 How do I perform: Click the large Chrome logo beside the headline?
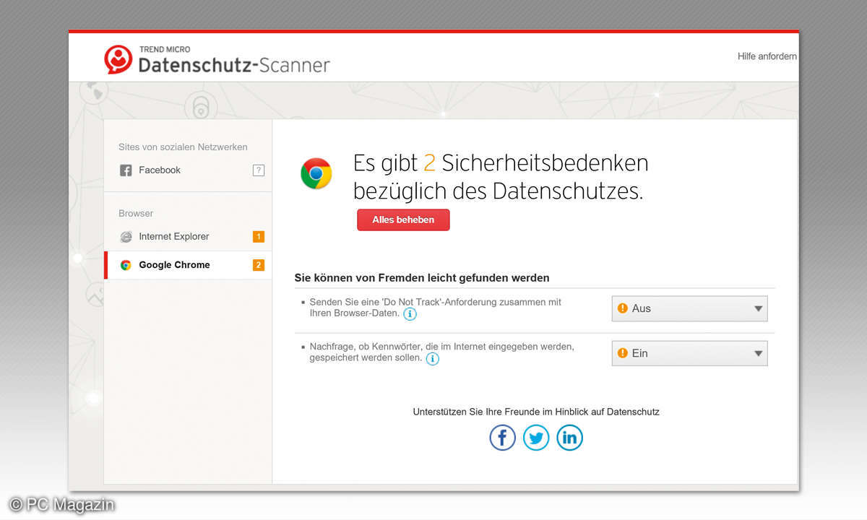click(x=316, y=174)
